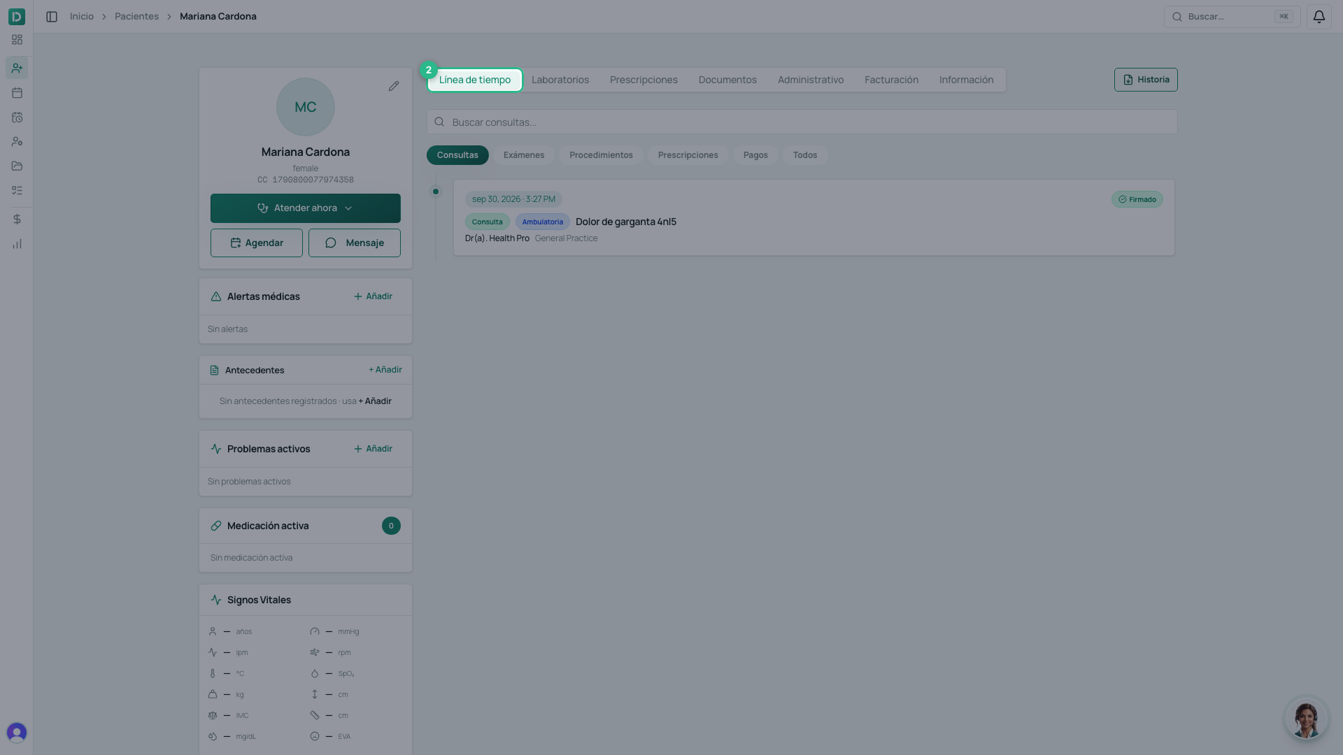Open the calendar-clock icon in sidebar
The width and height of the screenshot is (1343, 755).
point(17,117)
